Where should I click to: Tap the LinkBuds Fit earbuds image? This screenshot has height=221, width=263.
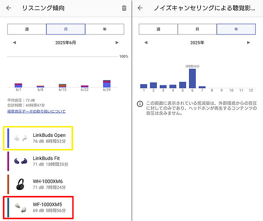pyautogui.click(x=21, y=161)
